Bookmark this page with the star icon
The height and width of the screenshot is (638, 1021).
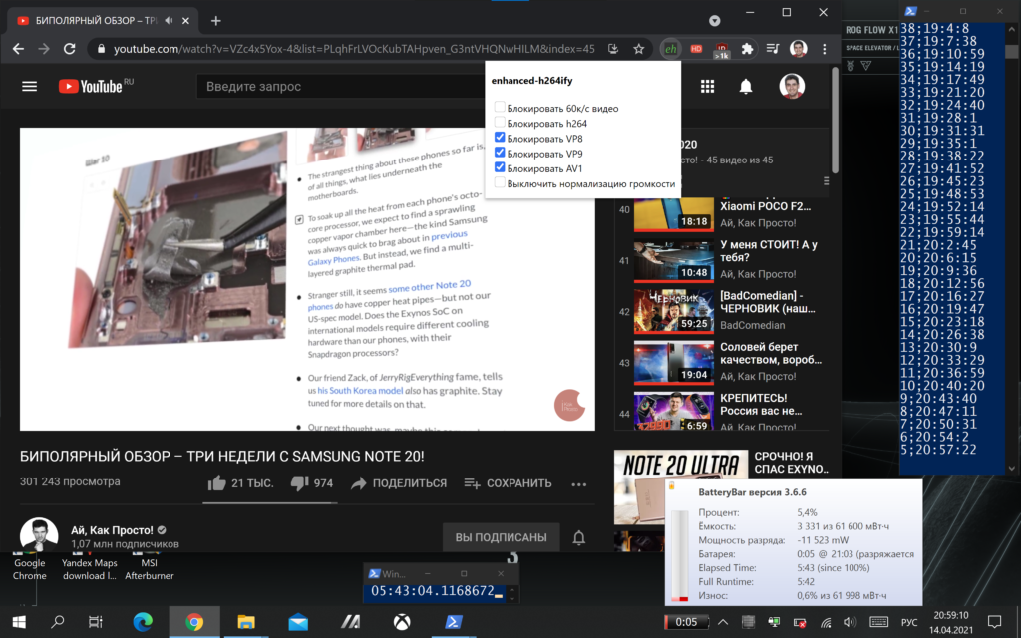tap(639, 49)
